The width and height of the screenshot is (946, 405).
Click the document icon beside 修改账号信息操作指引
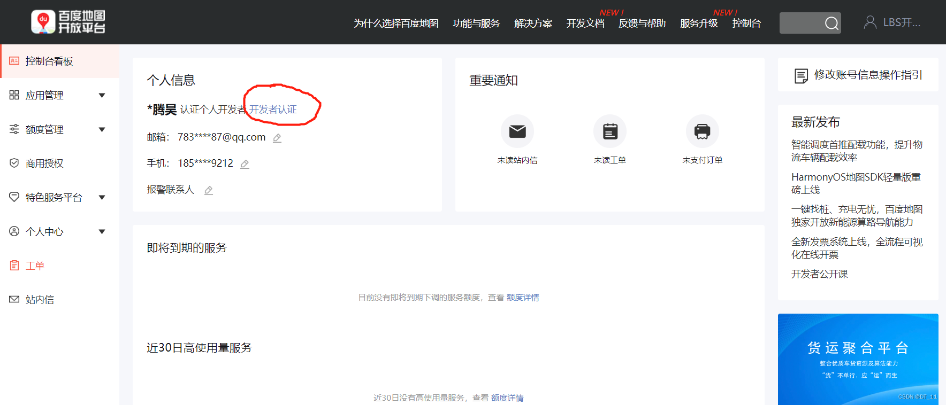(801, 76)
